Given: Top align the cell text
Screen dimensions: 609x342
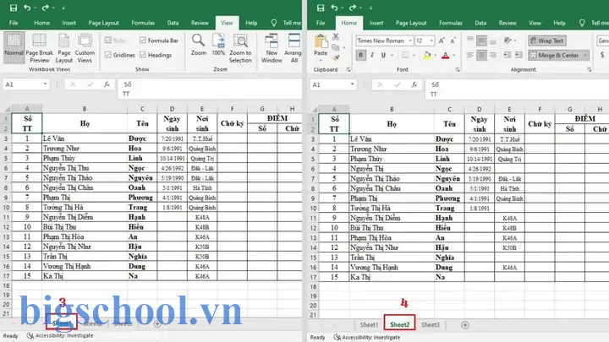Looking at the screenshot, I should click(470, 41).
